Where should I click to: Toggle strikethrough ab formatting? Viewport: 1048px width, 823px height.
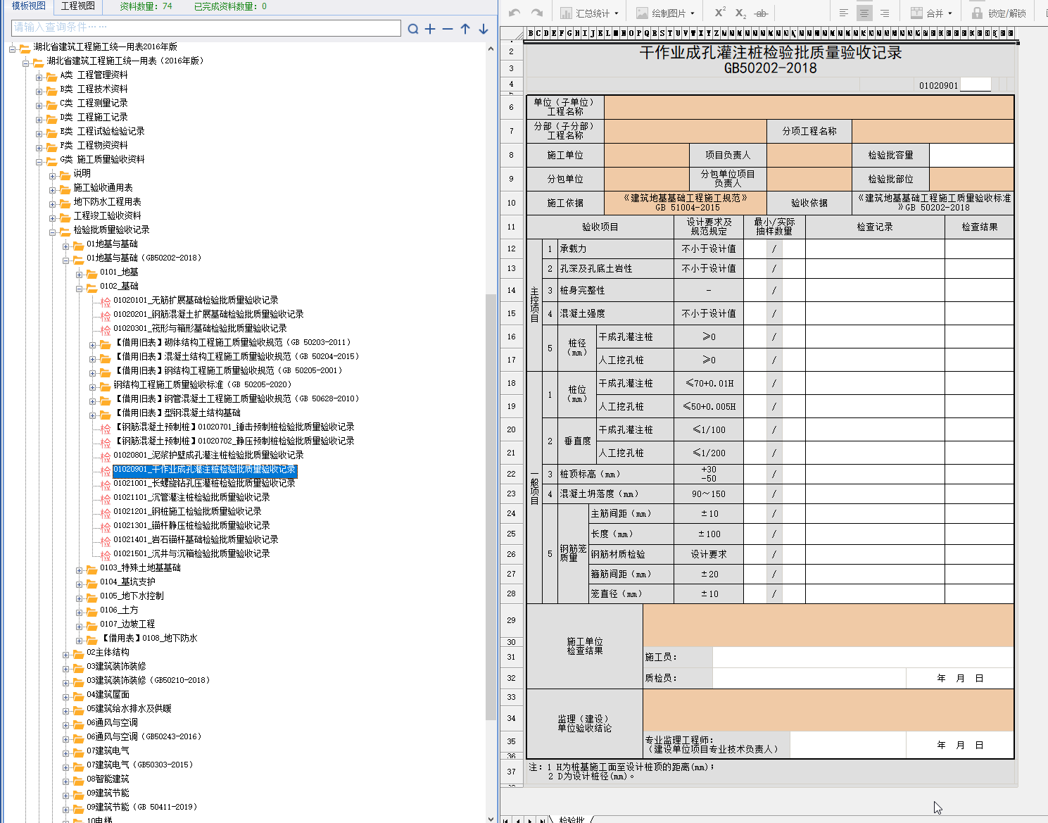(x=761, y=13)
